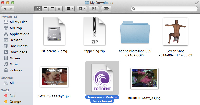Select the fappening.zip archive icon

(x=94, y=31)
